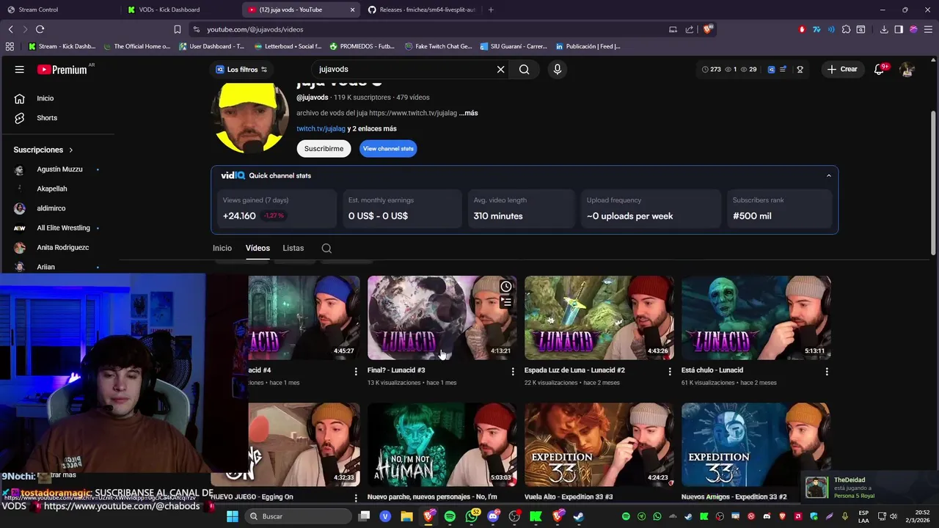The image size is (939, 528).
Task: Open Los filtros vidIQ dropdown
Action: (241, 70)
